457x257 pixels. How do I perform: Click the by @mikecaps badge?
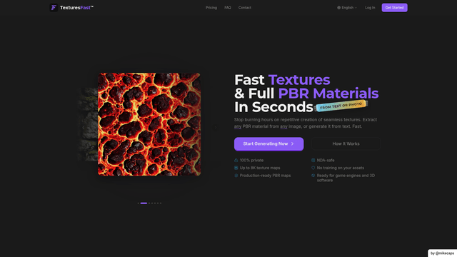(x=442, y=253)
